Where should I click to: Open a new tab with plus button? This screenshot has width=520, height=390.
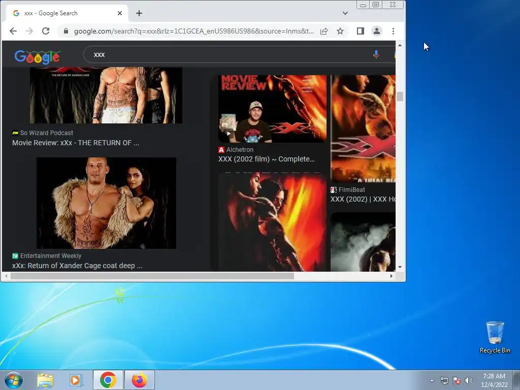click(139, 13)
